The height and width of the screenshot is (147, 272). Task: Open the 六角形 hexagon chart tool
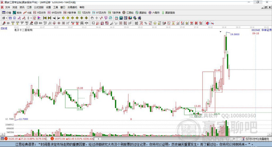pyautogui.click(x=154, y=13)
